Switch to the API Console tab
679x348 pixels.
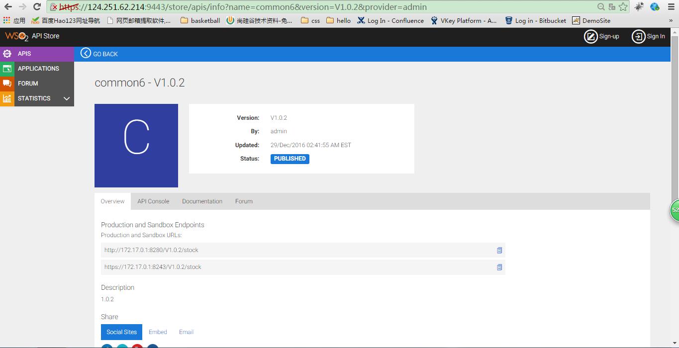pyautogui.click(x=153, y=201)
